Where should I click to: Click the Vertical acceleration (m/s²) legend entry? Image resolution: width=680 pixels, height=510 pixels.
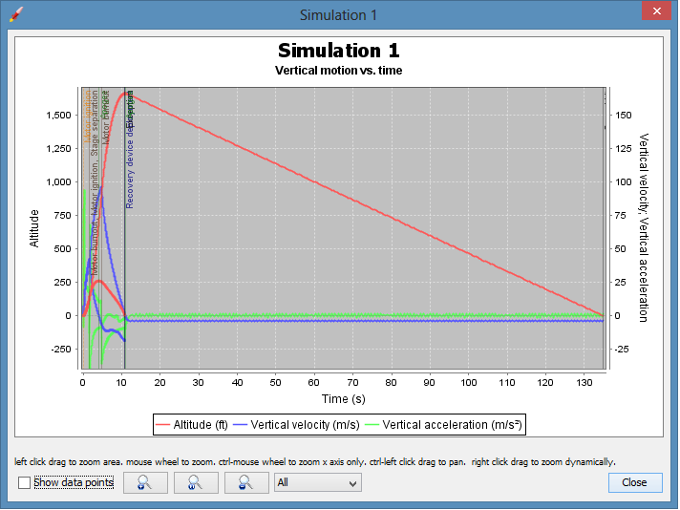(444, 425)
